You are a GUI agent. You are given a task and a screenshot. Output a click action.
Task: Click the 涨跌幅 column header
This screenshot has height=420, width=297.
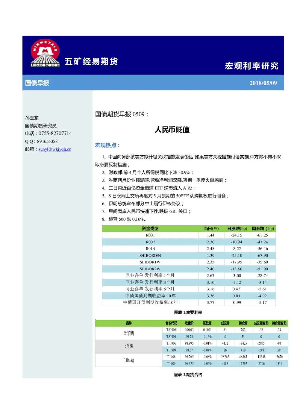click(x=207, y=323)
